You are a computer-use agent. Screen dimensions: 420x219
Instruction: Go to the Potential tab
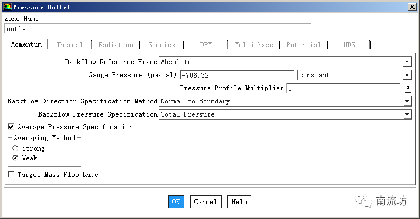303,44
